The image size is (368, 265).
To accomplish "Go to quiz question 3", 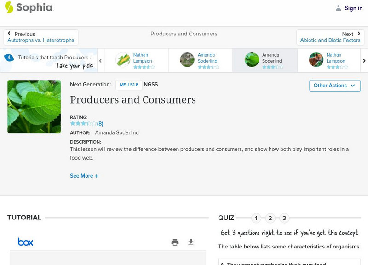I will [x=284, y=218].
